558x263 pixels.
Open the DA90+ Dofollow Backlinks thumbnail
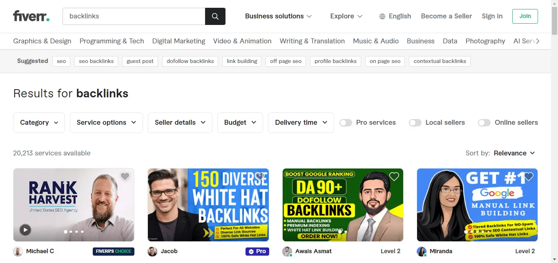tap(343, 205)
